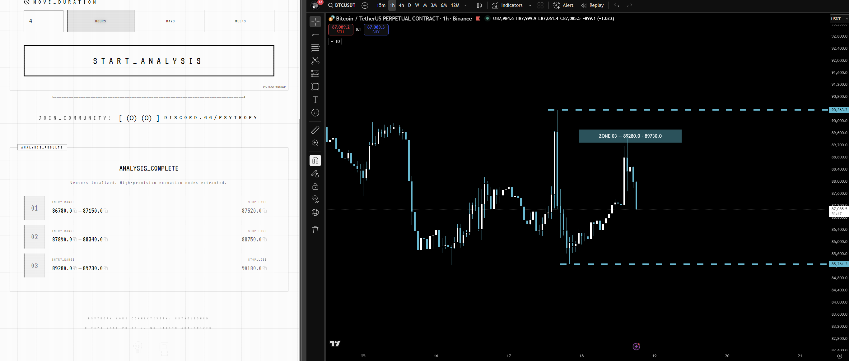Select the Measure ruler tool
Image resolution: width=849 pixels, height=361 pixels.
click(x=315, y=130)
